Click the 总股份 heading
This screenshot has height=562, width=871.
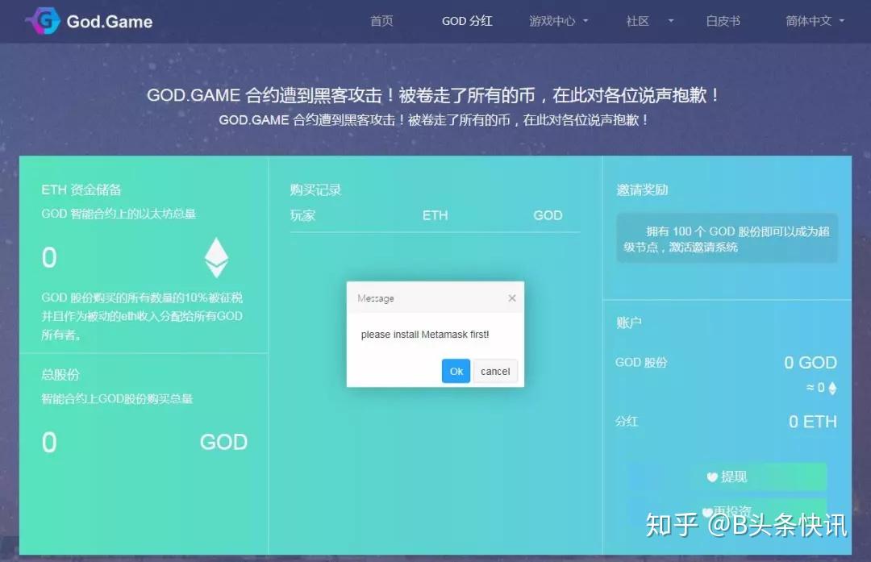tap(60, 374)
